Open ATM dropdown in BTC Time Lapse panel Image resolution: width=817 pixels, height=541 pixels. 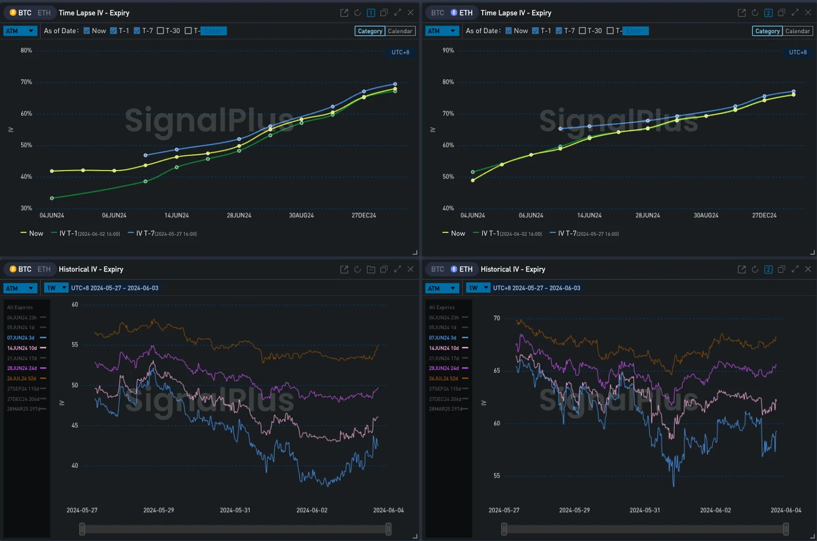pyautogui.click(x=20, y=31)
